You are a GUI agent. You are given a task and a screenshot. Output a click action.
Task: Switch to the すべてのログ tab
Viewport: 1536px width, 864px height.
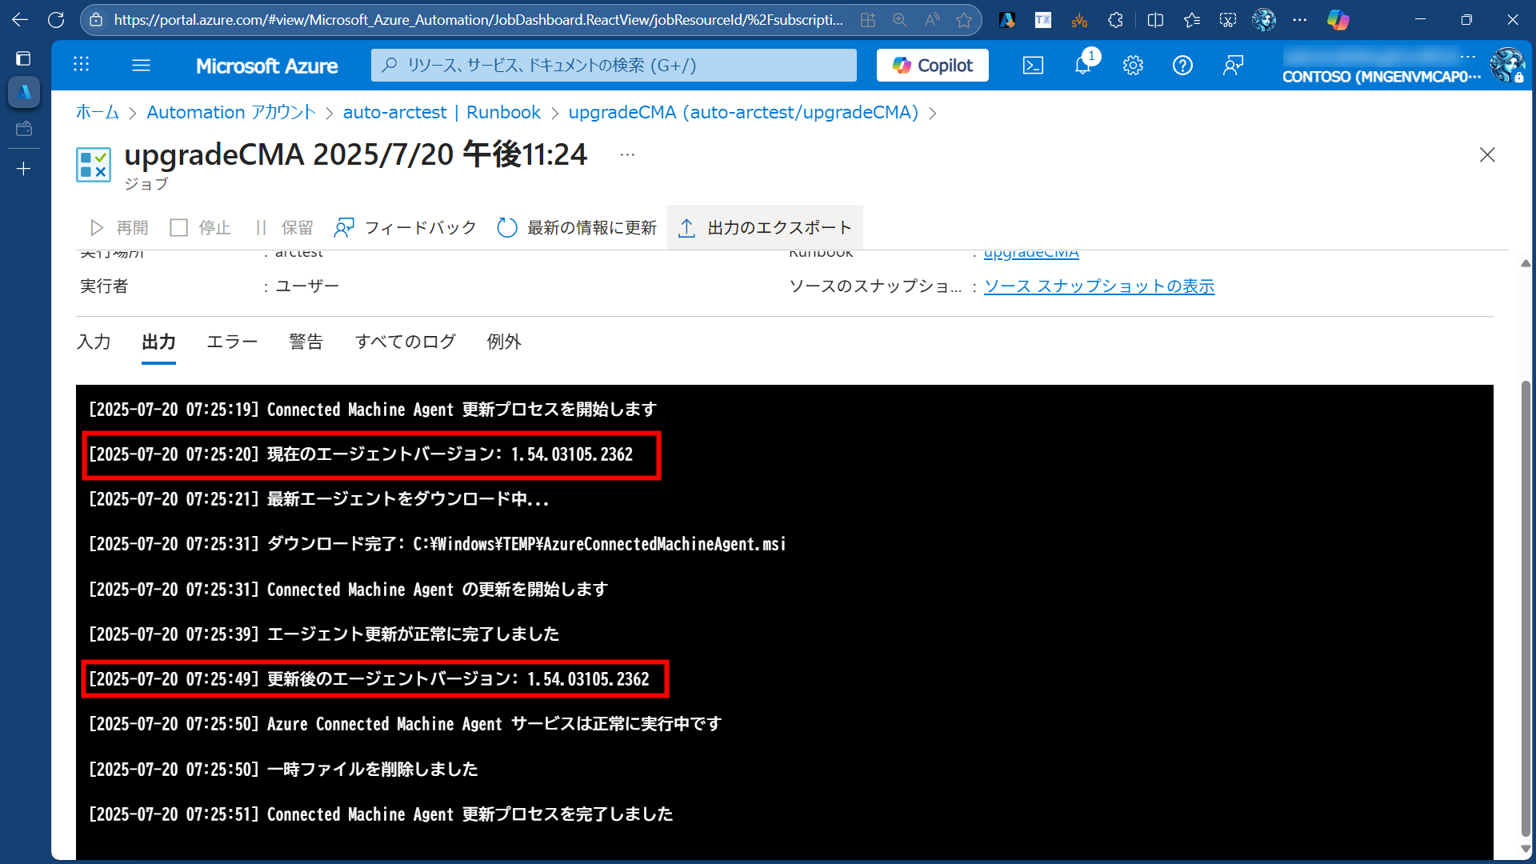coord(405,342)
